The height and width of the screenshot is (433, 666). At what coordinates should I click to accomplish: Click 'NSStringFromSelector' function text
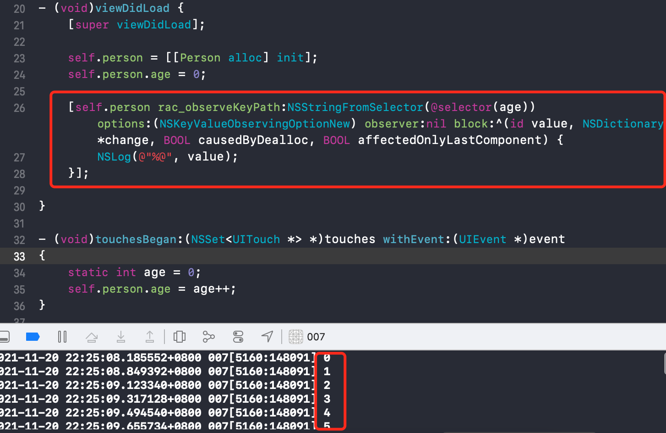coord(355,107)
